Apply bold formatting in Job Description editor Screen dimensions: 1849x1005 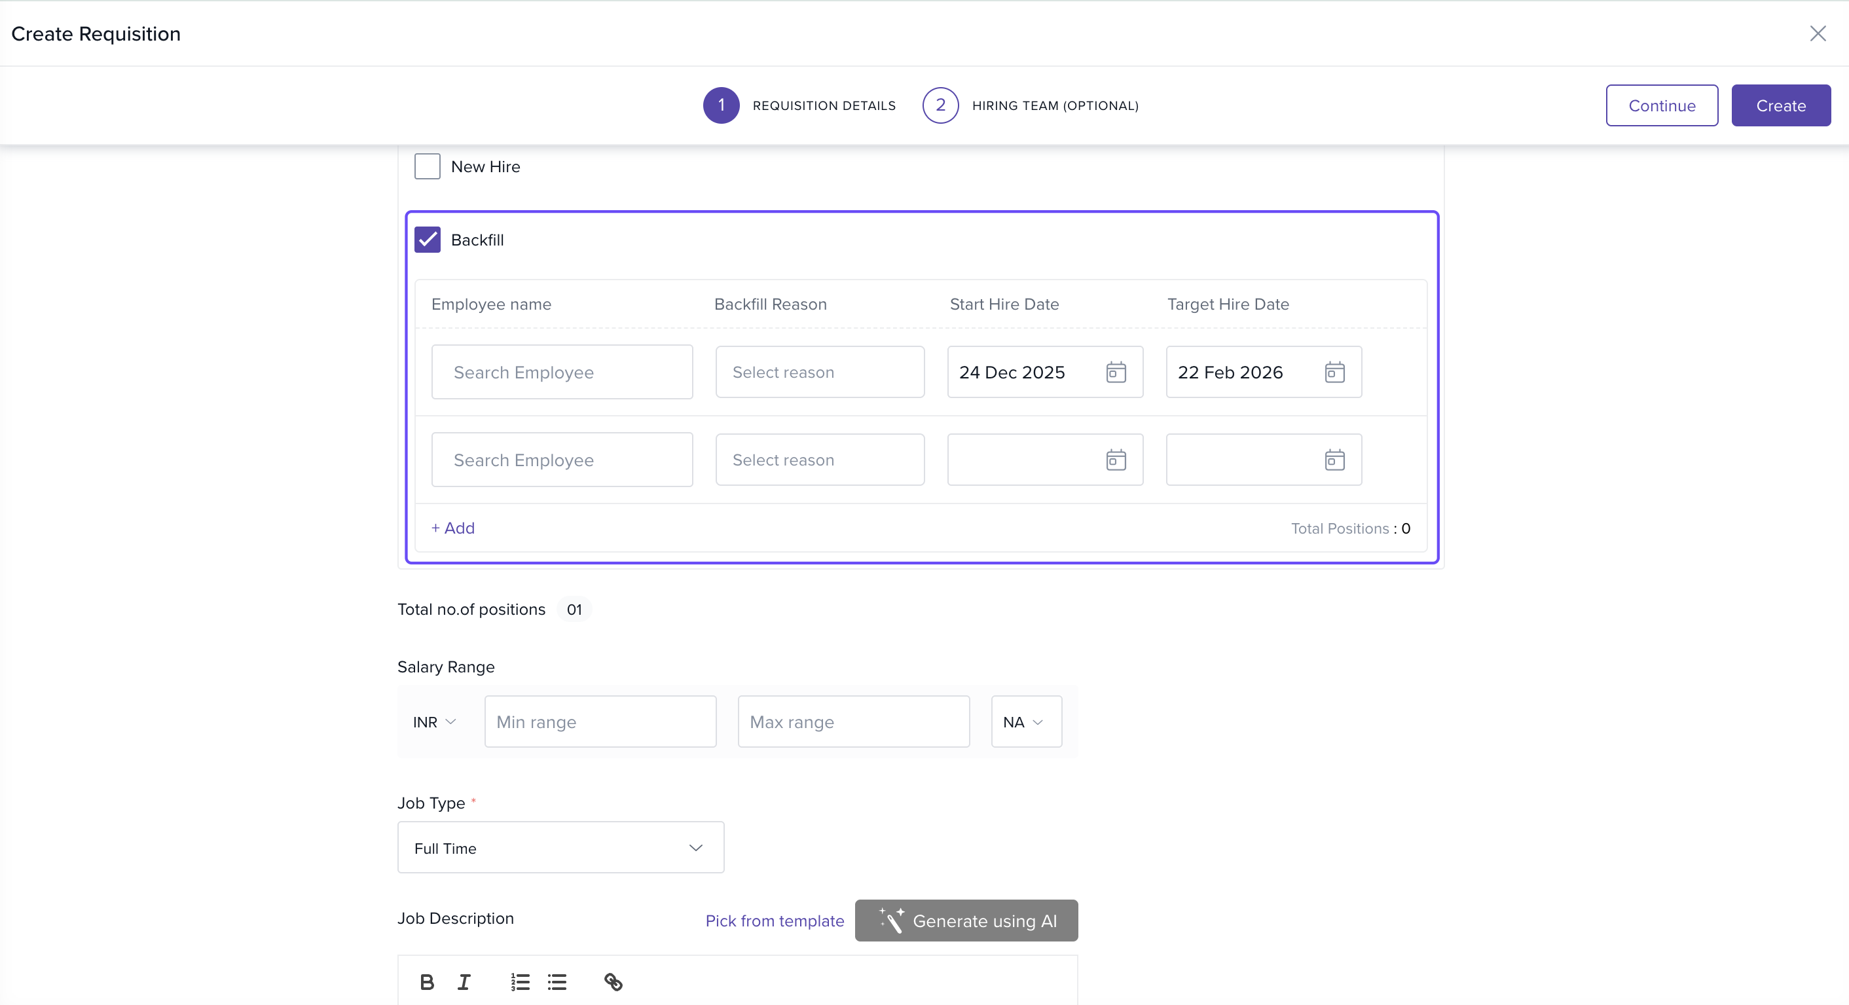tap(427, 981)
